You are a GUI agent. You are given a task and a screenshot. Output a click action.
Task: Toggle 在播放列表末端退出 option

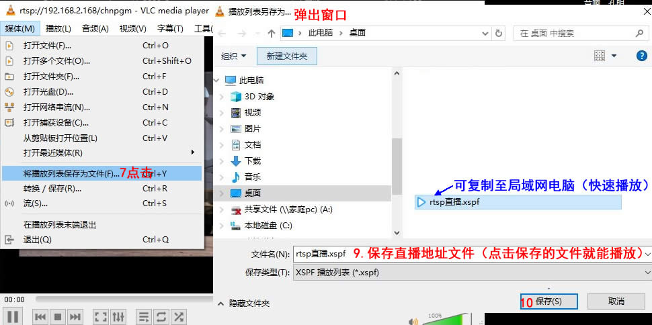coord(102,225)
